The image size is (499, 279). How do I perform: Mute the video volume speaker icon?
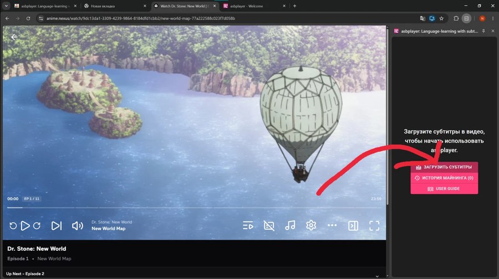(77, 226)
